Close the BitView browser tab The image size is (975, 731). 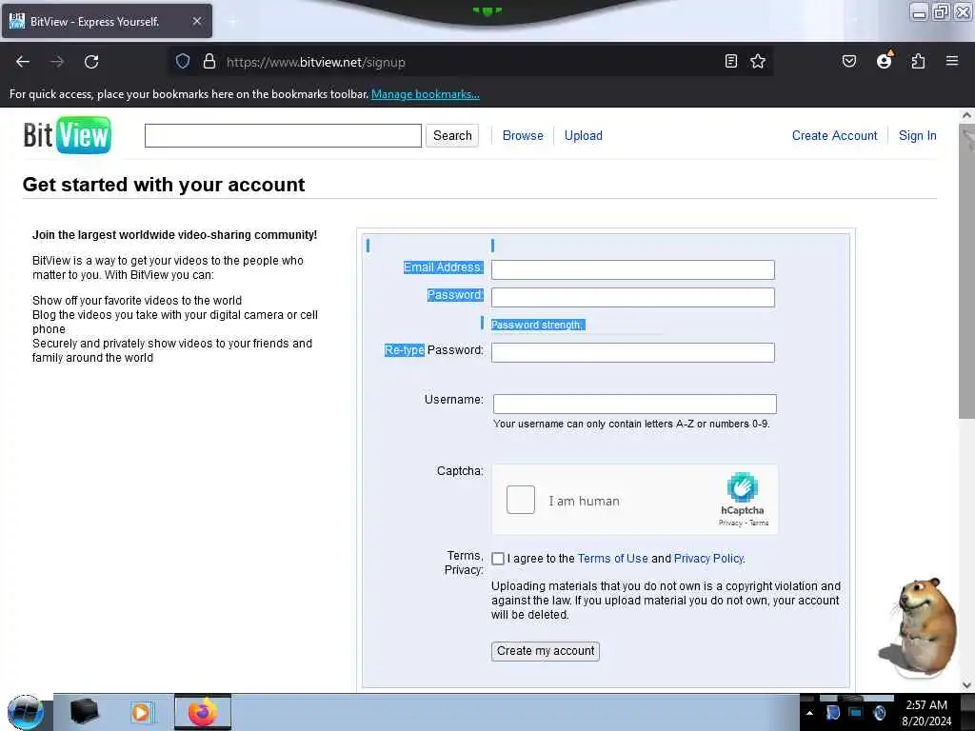[x=196, y=21]
